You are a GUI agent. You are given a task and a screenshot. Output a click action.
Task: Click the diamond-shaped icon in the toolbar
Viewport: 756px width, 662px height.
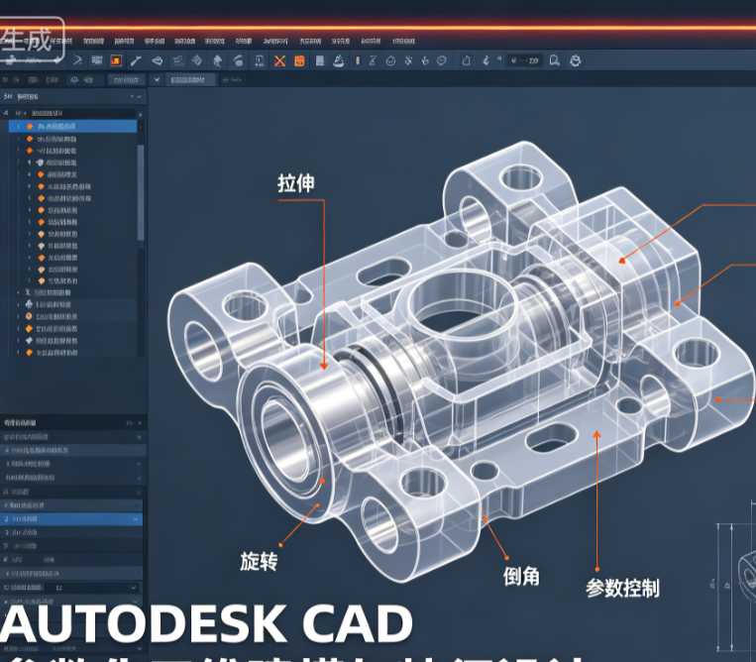point(197,60)
